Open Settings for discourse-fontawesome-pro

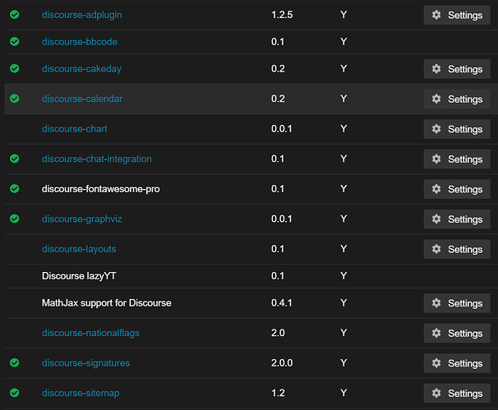click(x=457, y=189)
